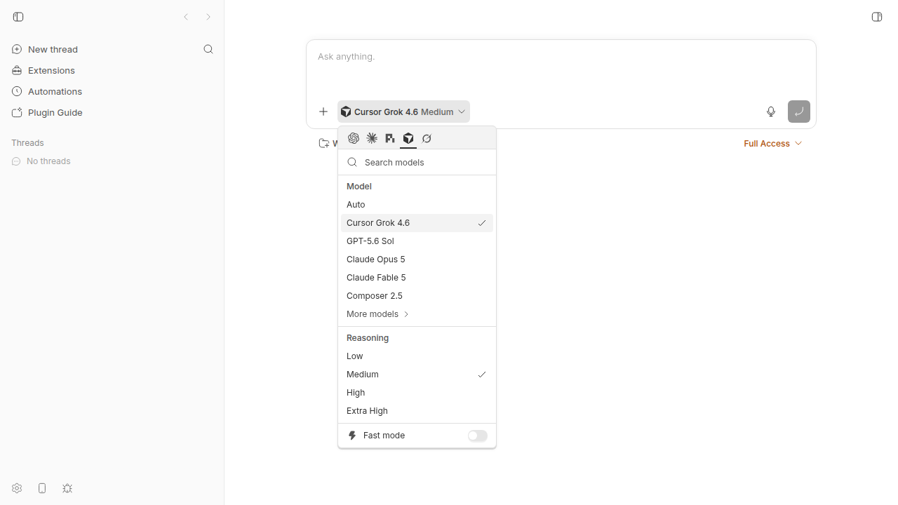Open the Cursor Grok 4.6 Medium model dropdown
The image size is (898, 505).
(403, 112)
